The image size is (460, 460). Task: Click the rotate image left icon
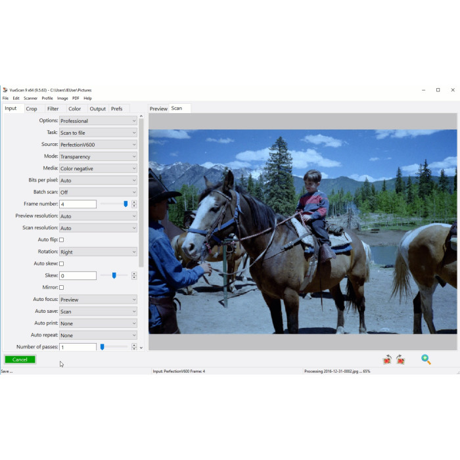click(387, 359)
